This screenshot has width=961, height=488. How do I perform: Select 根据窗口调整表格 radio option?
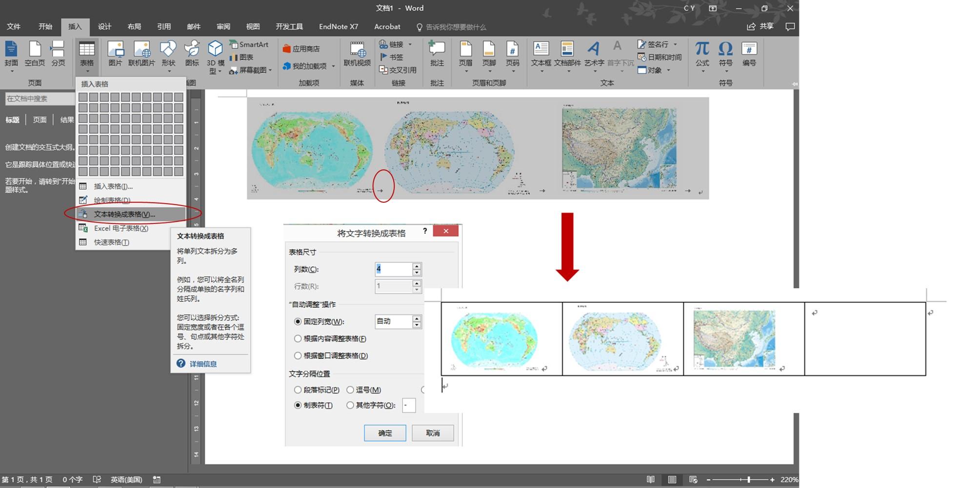click(298, 356)
